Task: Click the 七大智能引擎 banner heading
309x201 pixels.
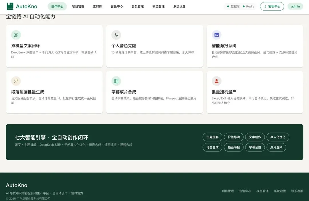Action: [x=51, y=137]
